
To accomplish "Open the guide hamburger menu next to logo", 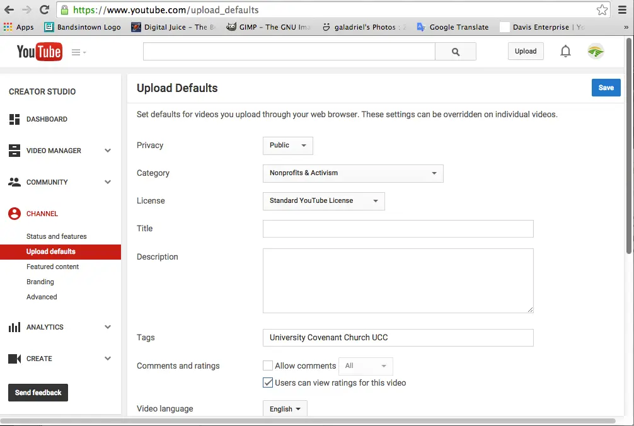I will pos(76,52).
